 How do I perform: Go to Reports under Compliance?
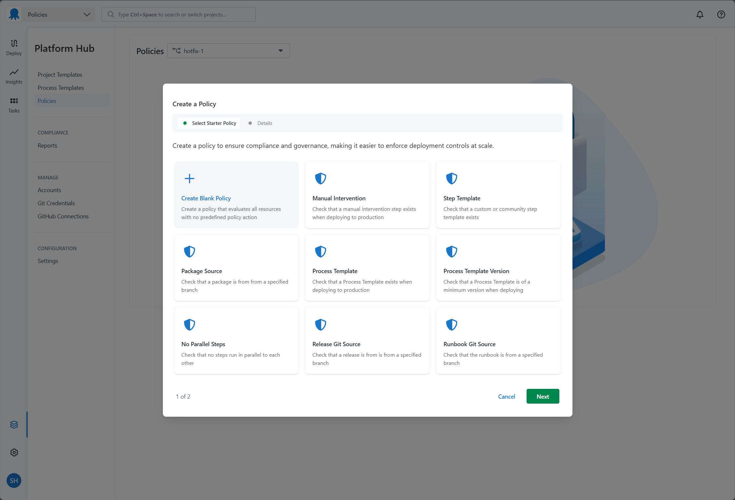47,145
